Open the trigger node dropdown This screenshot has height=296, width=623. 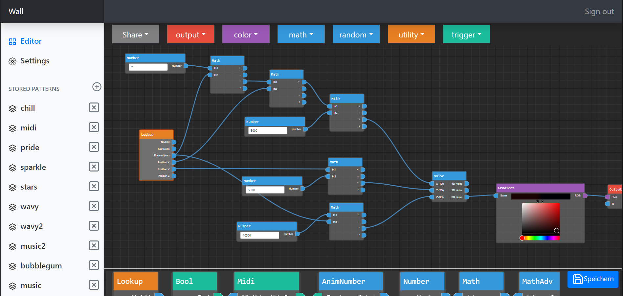pyautogui.click(x=467, y=34)
